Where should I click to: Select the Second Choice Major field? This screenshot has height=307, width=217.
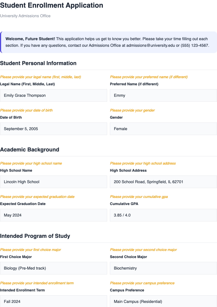163,268
